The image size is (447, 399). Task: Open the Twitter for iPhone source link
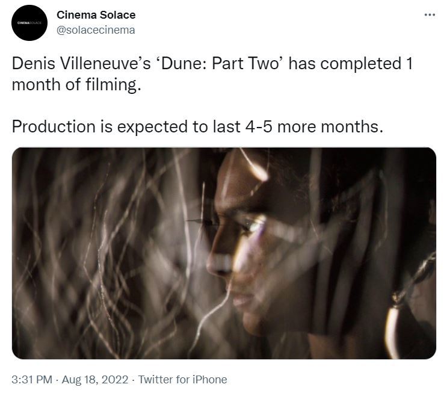click(x=182, y=379)
